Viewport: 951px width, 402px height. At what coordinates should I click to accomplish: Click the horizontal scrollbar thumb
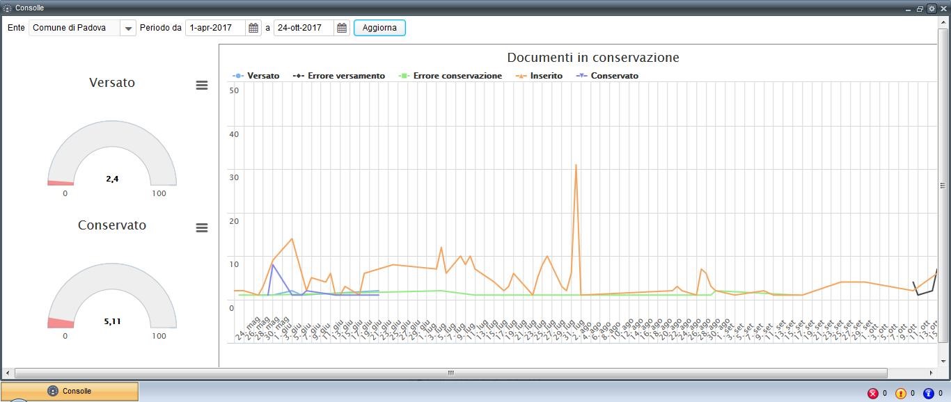450,373
